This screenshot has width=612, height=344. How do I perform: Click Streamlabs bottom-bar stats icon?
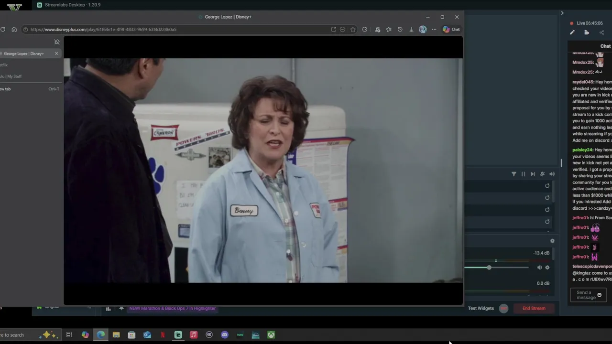click(x=109, y=309)
